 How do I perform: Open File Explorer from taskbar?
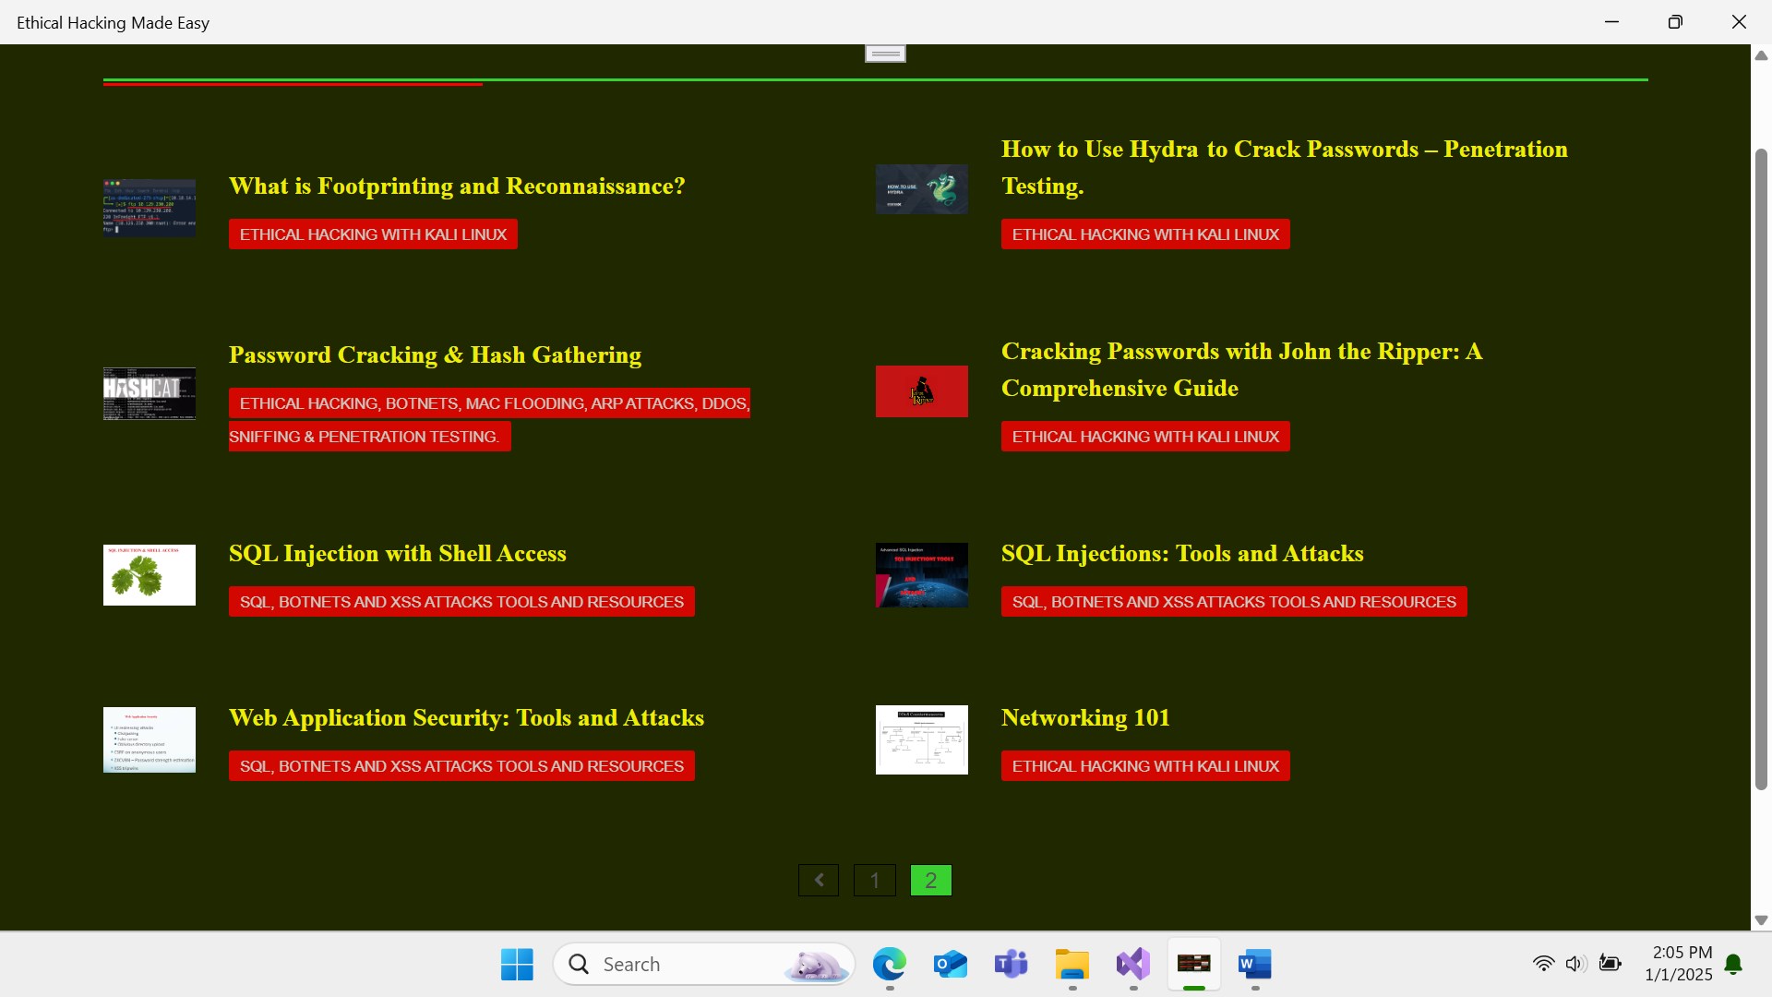tap(1072, 965)
